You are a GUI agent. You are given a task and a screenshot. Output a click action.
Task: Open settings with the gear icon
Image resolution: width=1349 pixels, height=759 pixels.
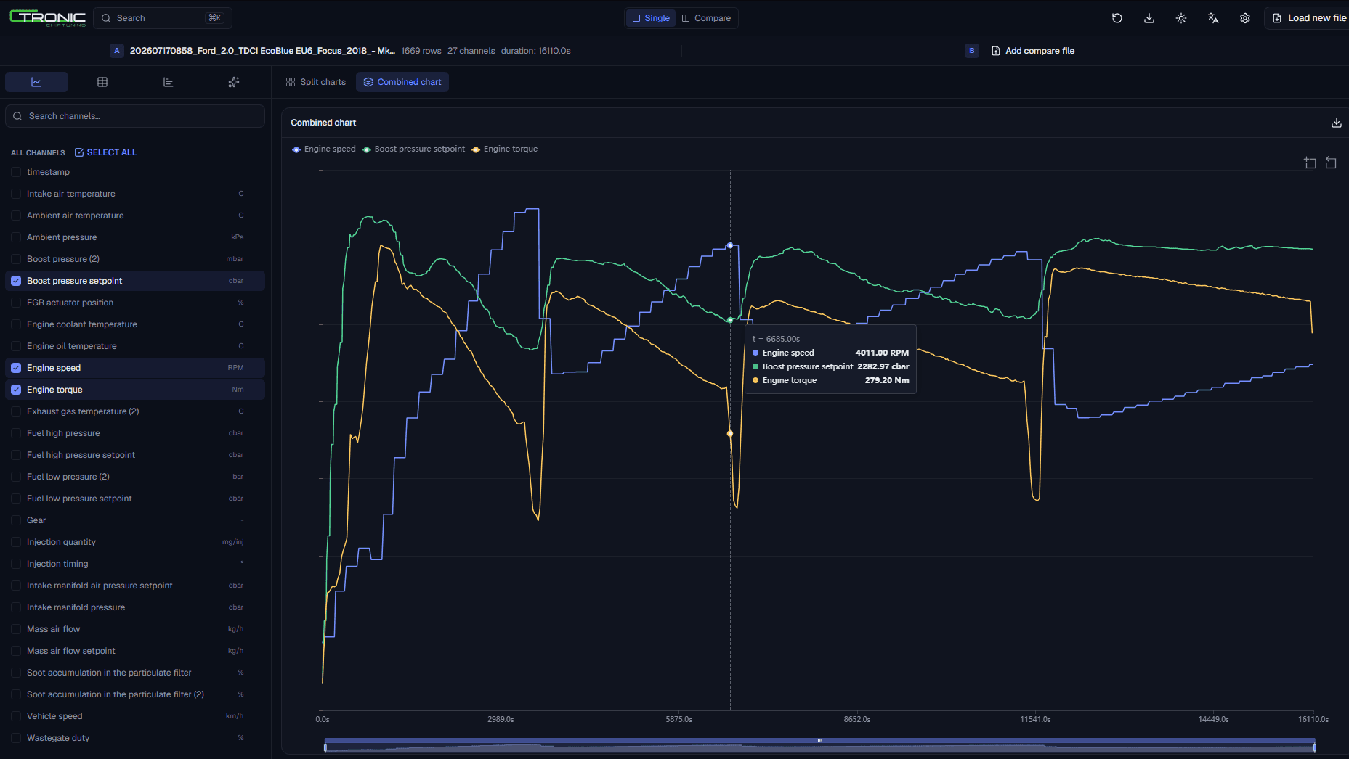tap(1245, 18)
